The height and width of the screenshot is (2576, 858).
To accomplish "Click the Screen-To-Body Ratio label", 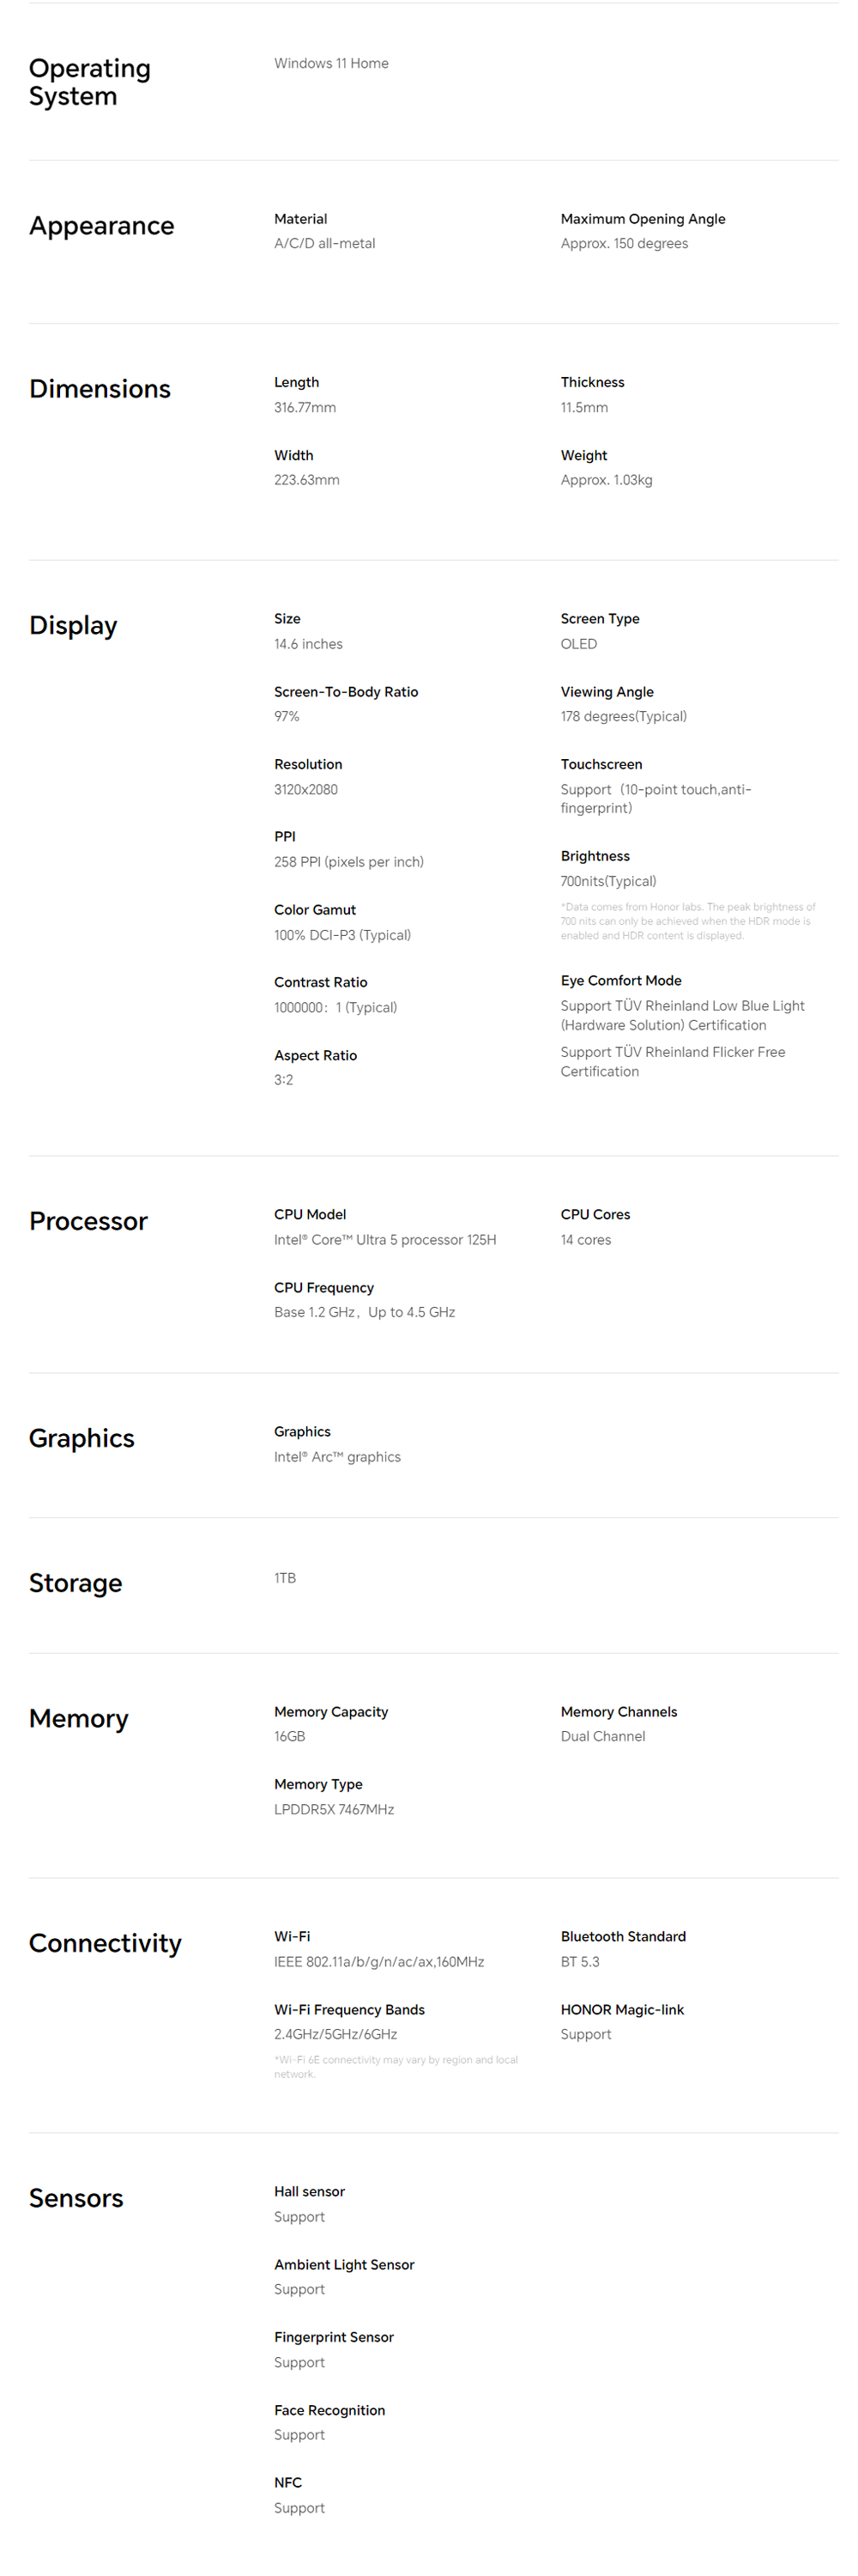I will click(346, 692).
